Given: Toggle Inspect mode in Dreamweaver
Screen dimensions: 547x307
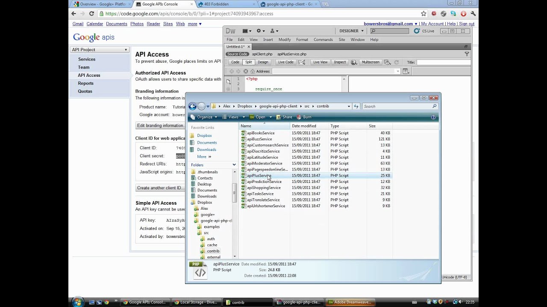Looking at the screenshot, I should (x=340, y=62).
